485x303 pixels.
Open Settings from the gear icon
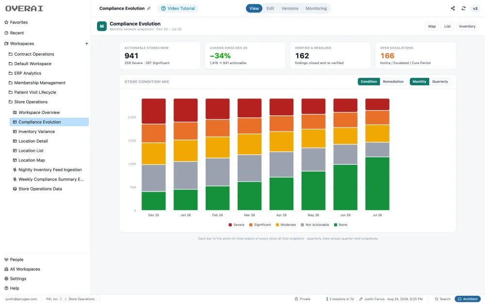click(x=6, y=279)
